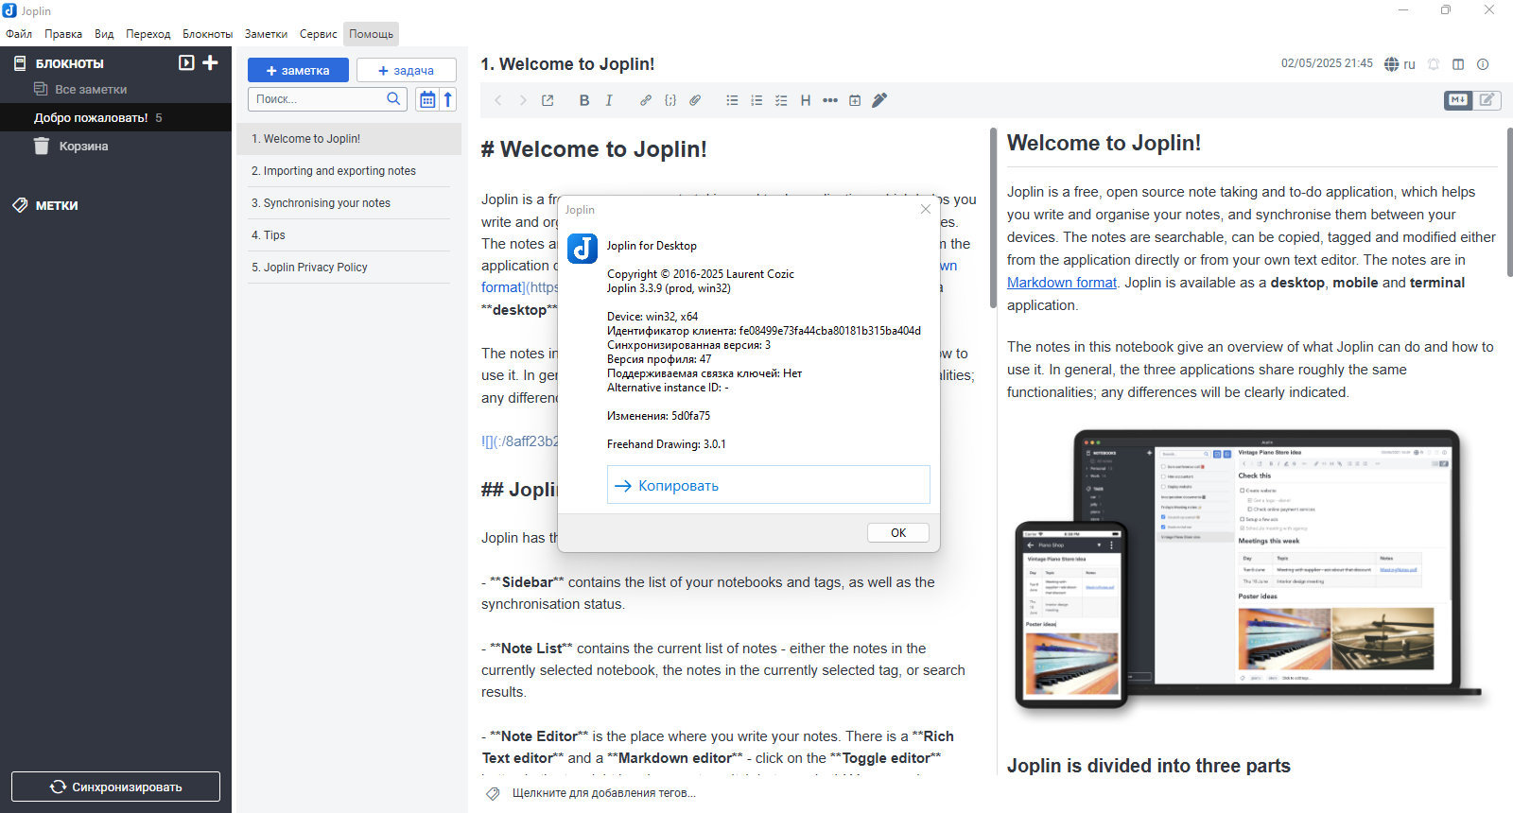Viewport: 1513px width, 813px height.
Task: Toggle notebook list collapse icon in sidebar header
Action: [x=186, y=62]
